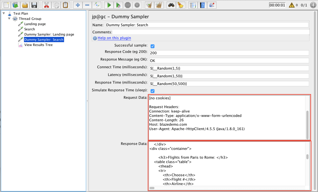Click the [no cookies] text line
This screenshot has width=318, height=192.
(160, 98)
